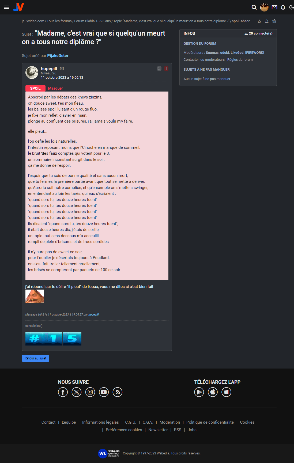Open Tous les forums breadcrumb

coord(59,21)
